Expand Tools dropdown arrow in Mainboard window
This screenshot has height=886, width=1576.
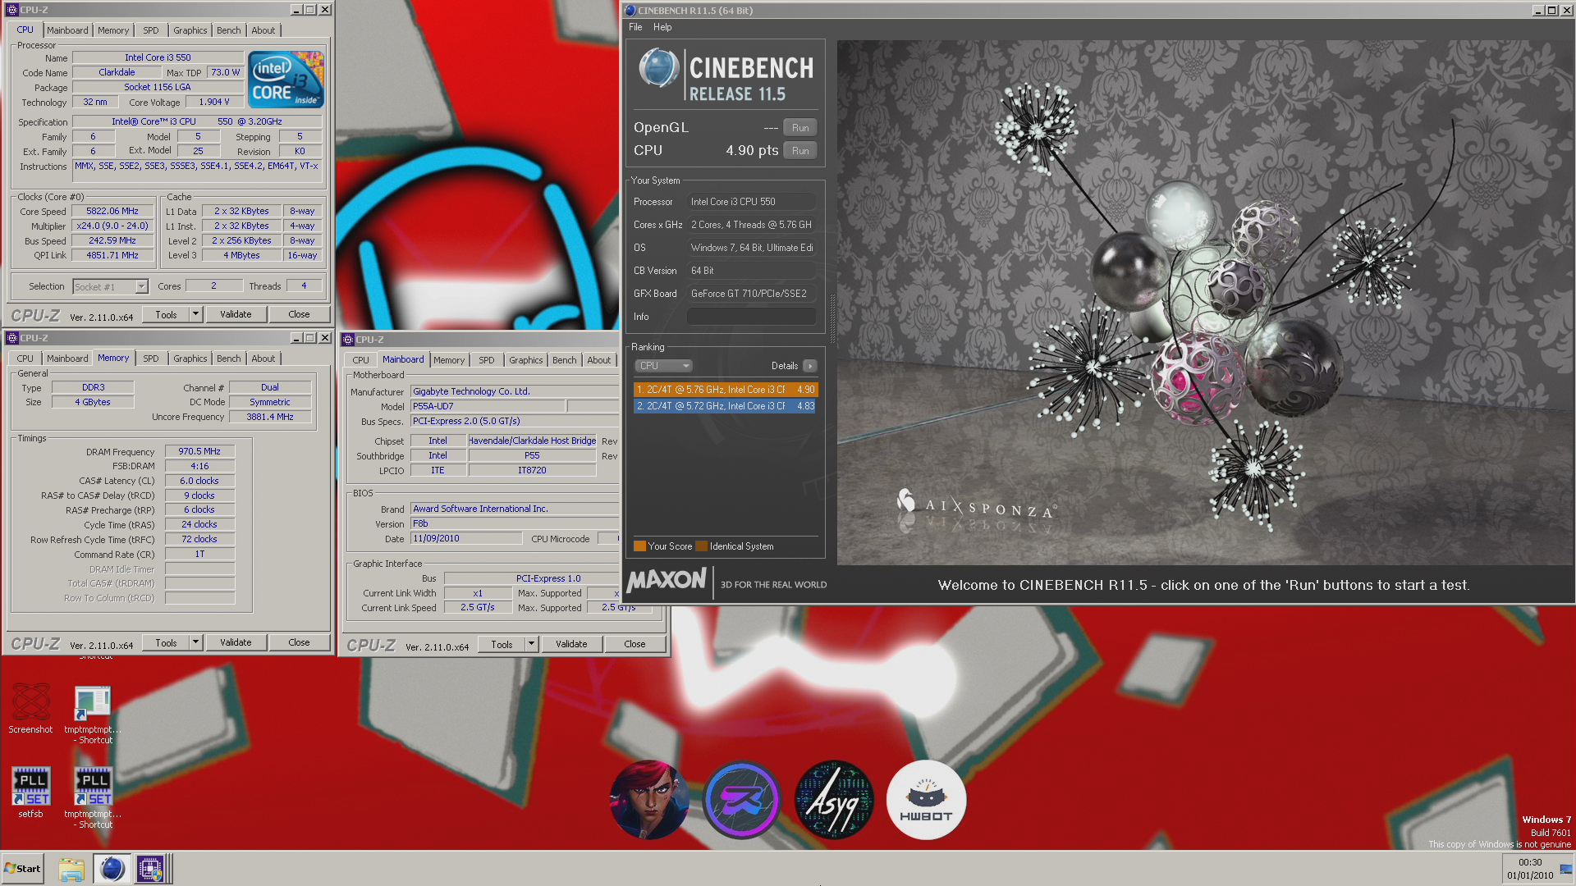[531, 644]
